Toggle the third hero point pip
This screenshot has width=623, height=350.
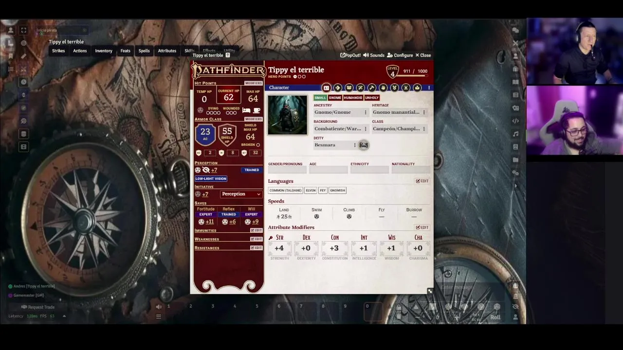click(304, 77)
